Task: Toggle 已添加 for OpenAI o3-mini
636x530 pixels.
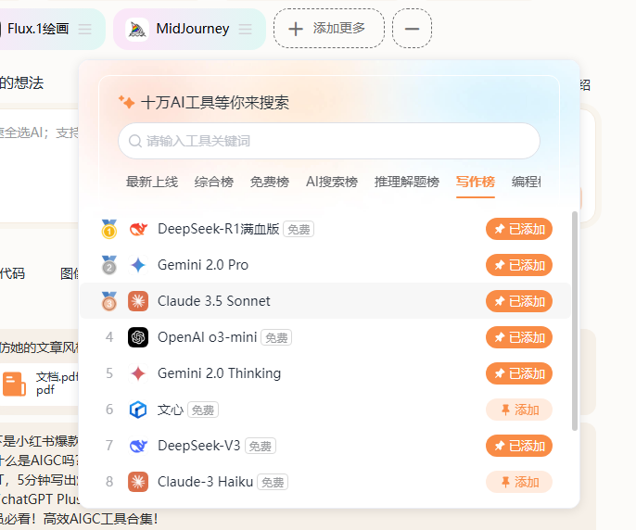Action: (x=519, y=337)
